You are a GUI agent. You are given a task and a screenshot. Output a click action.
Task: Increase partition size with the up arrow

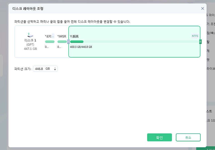pos(55,67)
